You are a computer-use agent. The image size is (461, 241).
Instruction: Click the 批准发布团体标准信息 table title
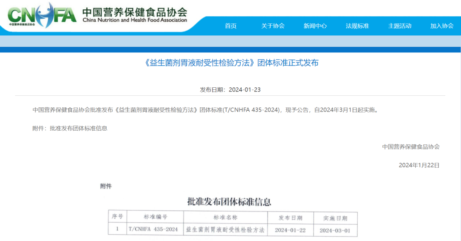coord(229,202)
